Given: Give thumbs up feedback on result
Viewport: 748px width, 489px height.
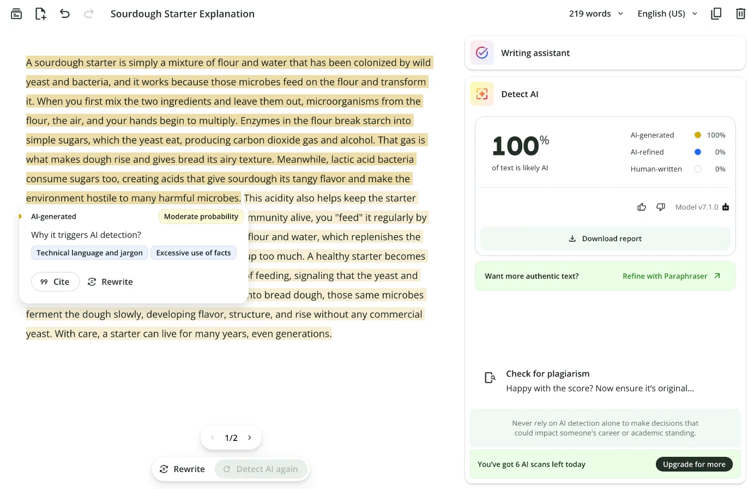Looking at the screenshot, I should tap(642, 207).
